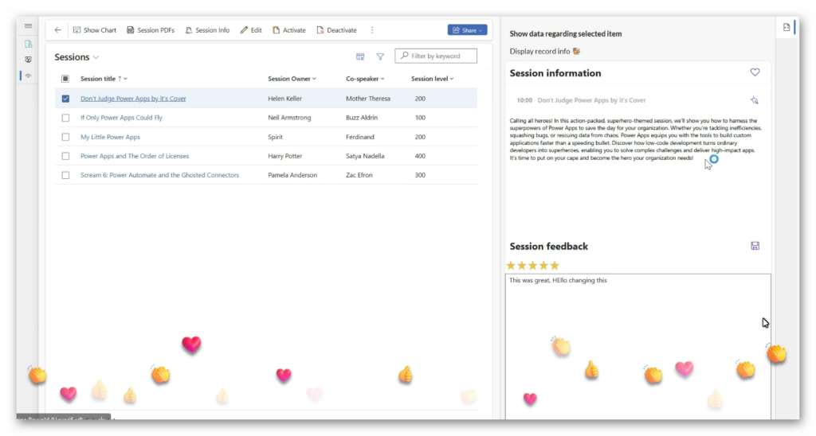Check the Order of Licenses row

tap(65, 156)
